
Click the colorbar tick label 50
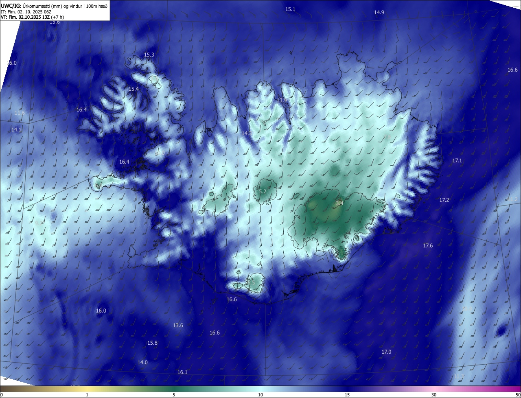click(x=518, y=395)
